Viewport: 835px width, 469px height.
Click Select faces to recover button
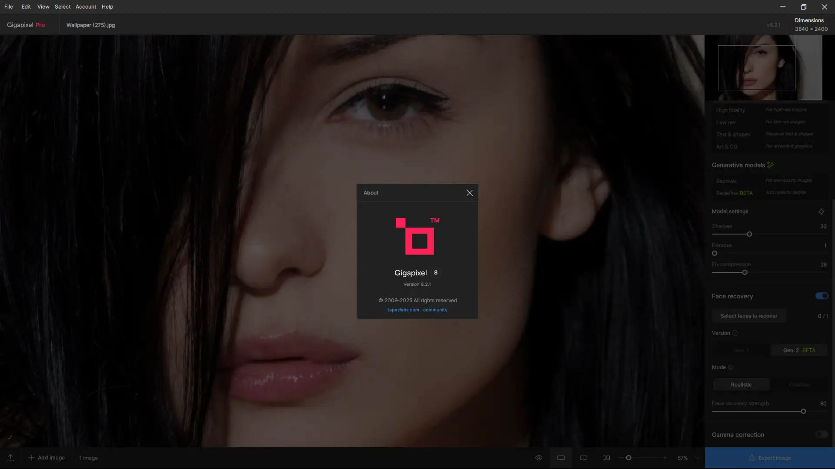pos(748,316)
